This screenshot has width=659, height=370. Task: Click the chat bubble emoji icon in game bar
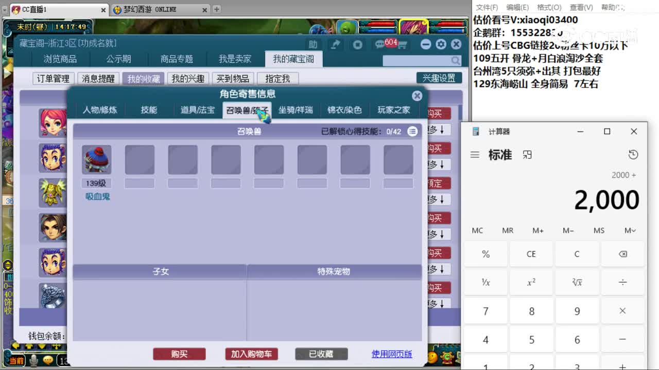click(x=49, y=361)
